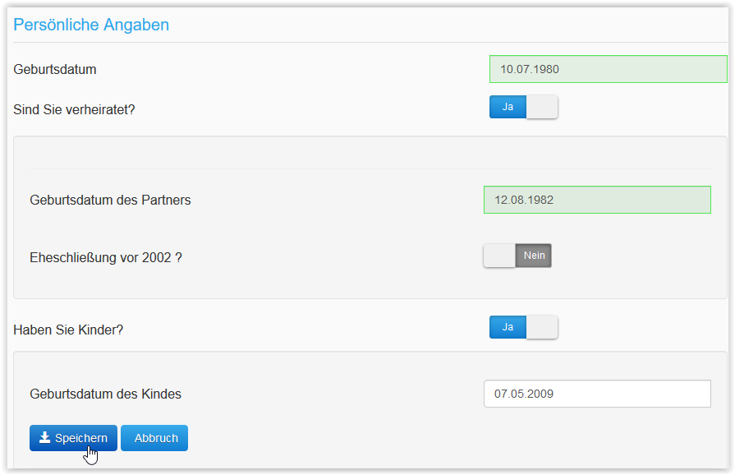The image size is (735, 475).
Task: Click the blue 'Ja' on married switch
Action: [508, 107]
